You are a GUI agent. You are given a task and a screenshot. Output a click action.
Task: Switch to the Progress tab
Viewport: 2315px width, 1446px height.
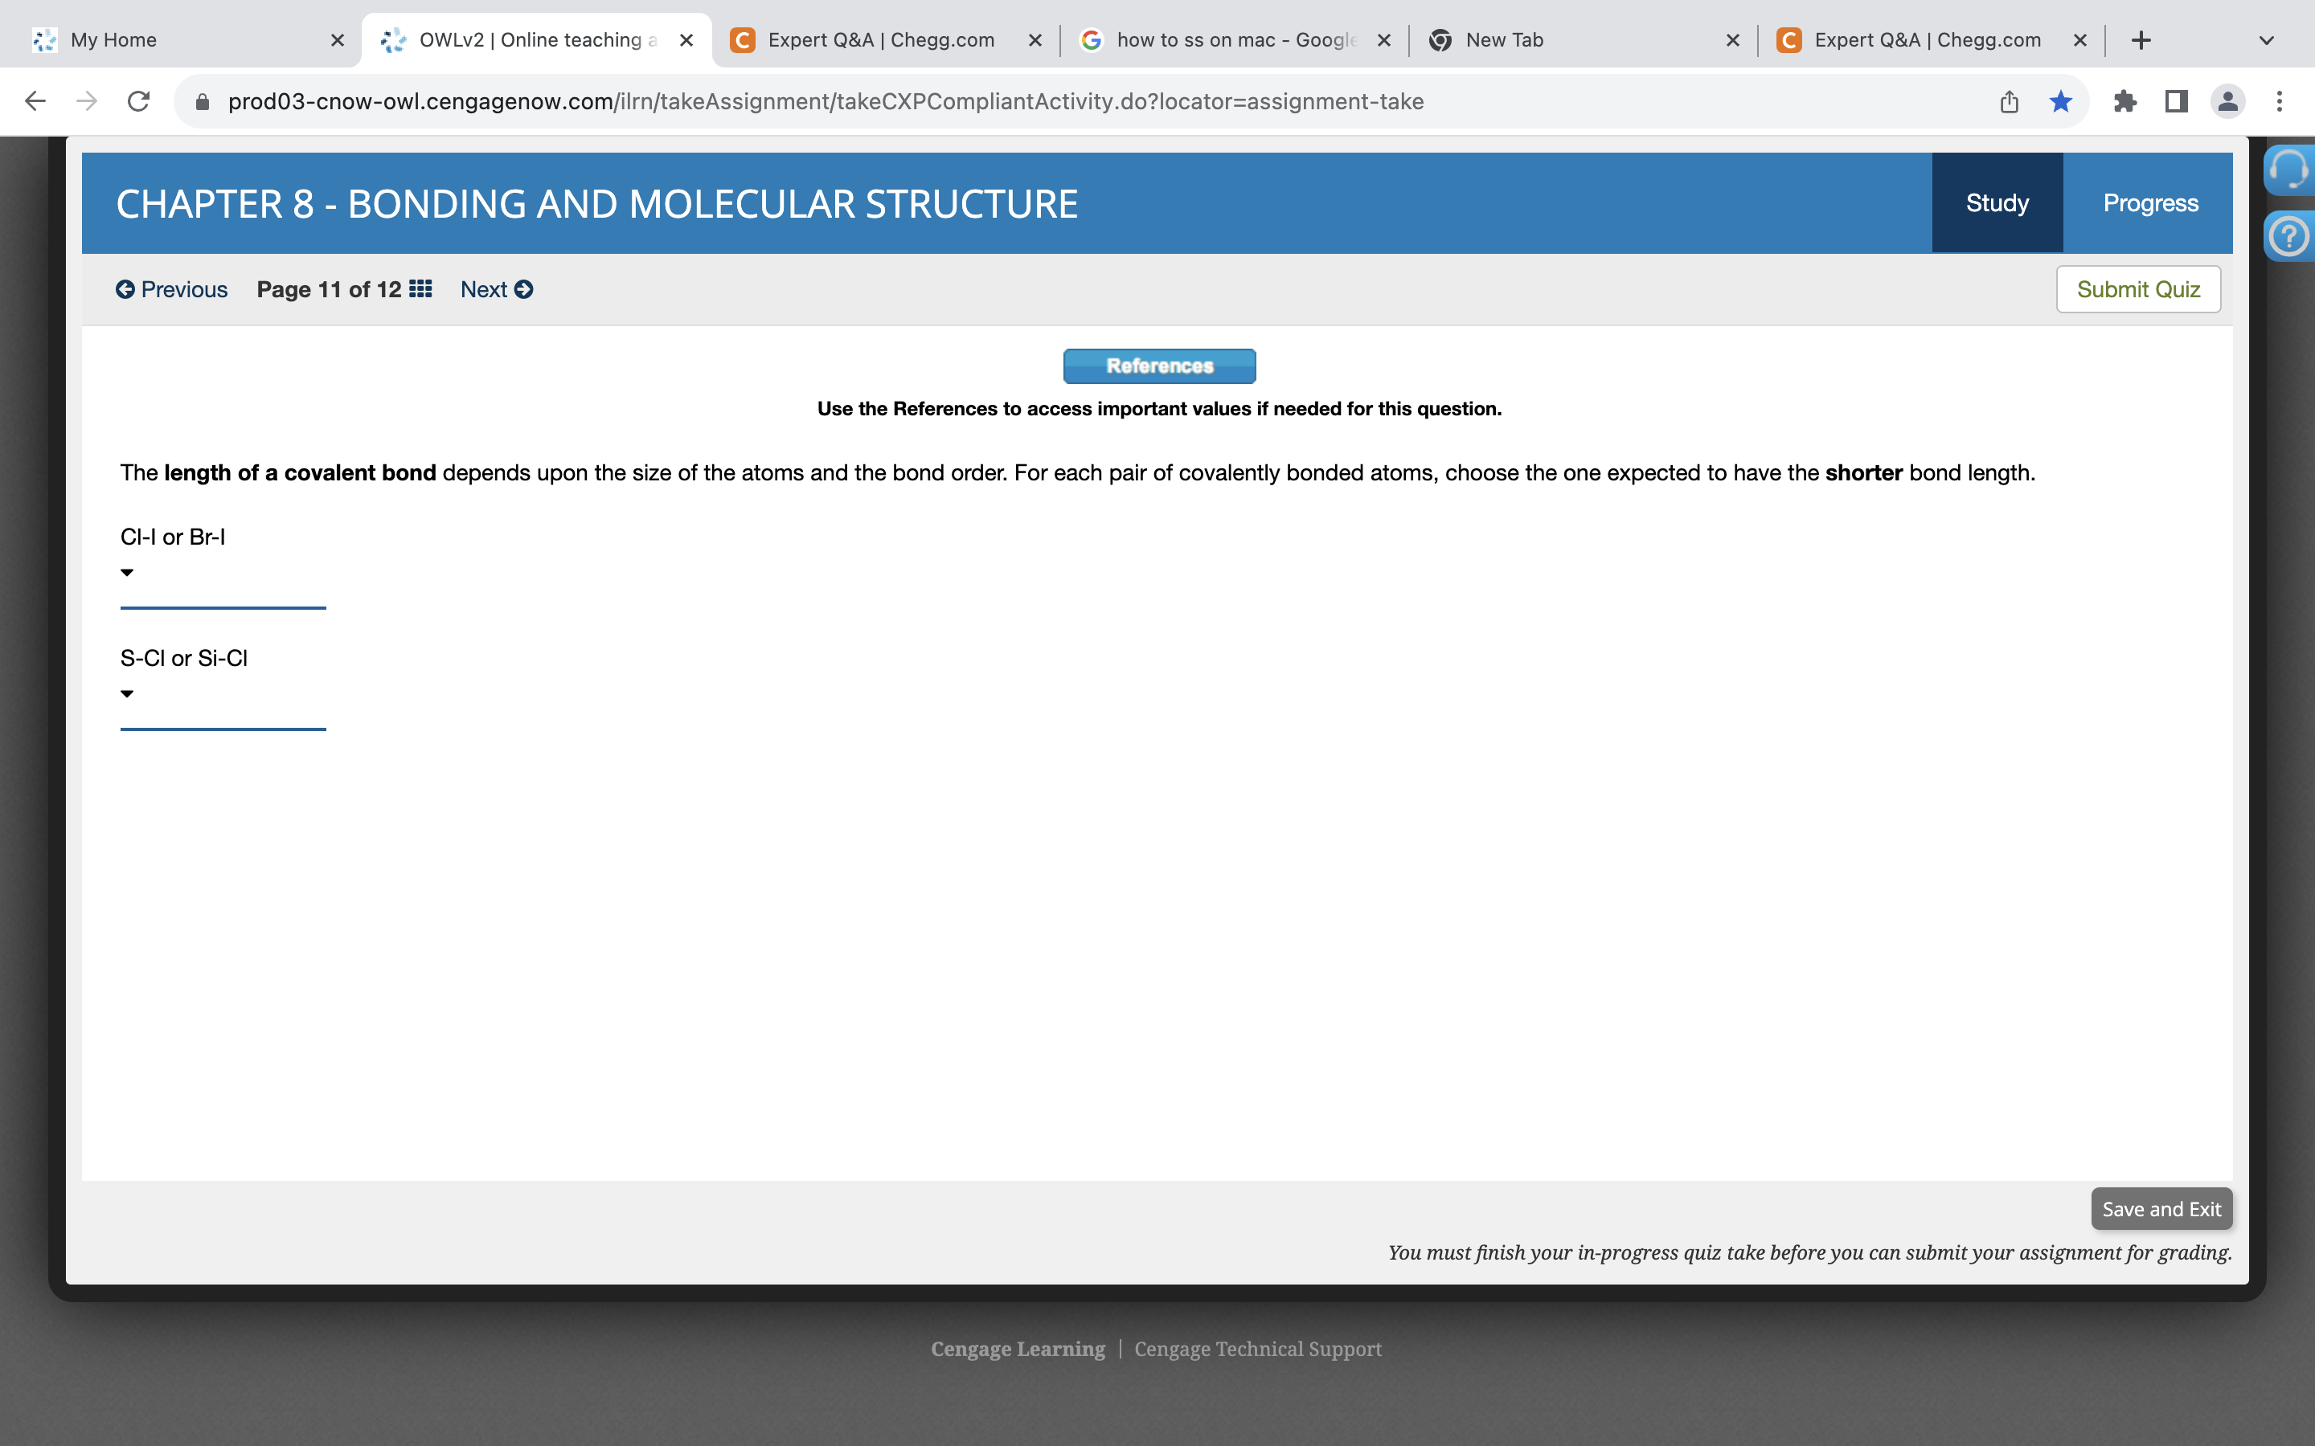click(2149, 204)
